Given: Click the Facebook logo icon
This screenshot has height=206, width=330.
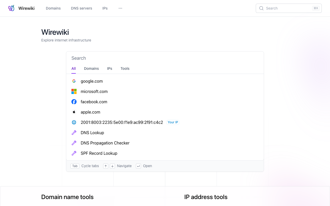Looking at the screenshot, I should pyautogui.click(x=74, y=102).
